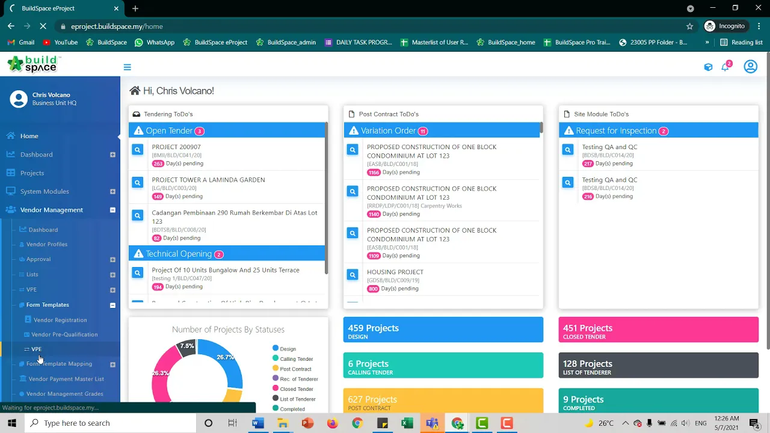Viewport: 770px width, 433px height.
Task: Click the Variation Order section header
Action: [442, 131]
